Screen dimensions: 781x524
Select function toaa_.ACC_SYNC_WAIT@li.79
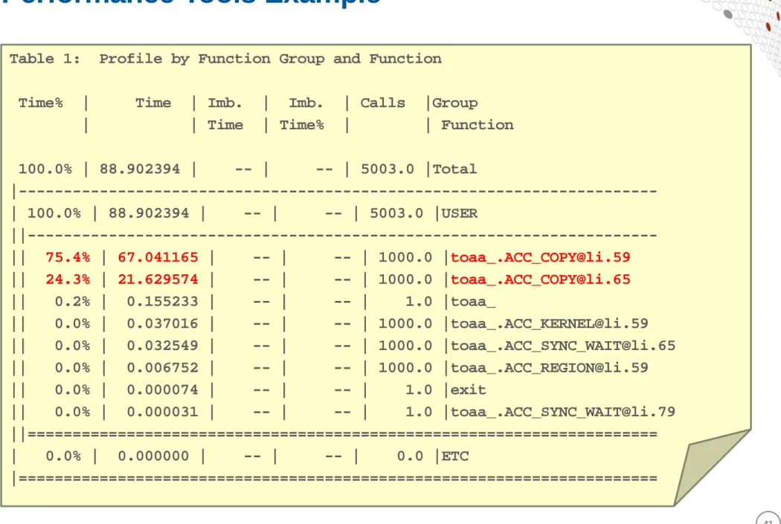[x=563, y=412]
